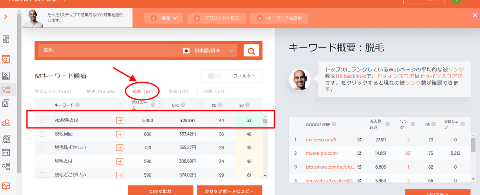The height and width of the screenshot is (195, 480).
Task: Open the dashboard grid icon in sidebar
Action: point(6,39)
